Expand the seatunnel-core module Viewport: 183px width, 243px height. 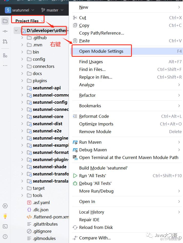(22, 117)
